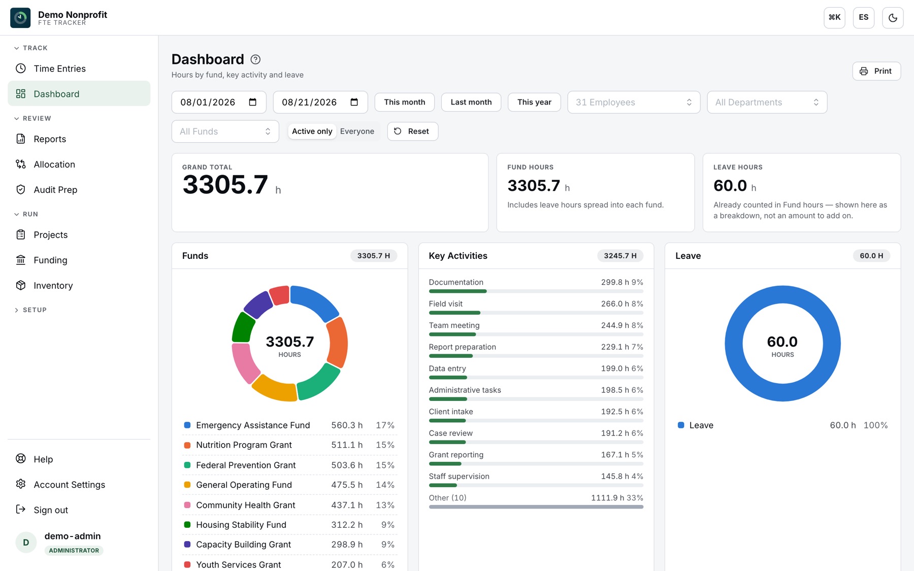The width and height of the screenshot is (914, 571).
Task: Select the Active only filter
Action: pyautogui.click(x=312, y=131)
